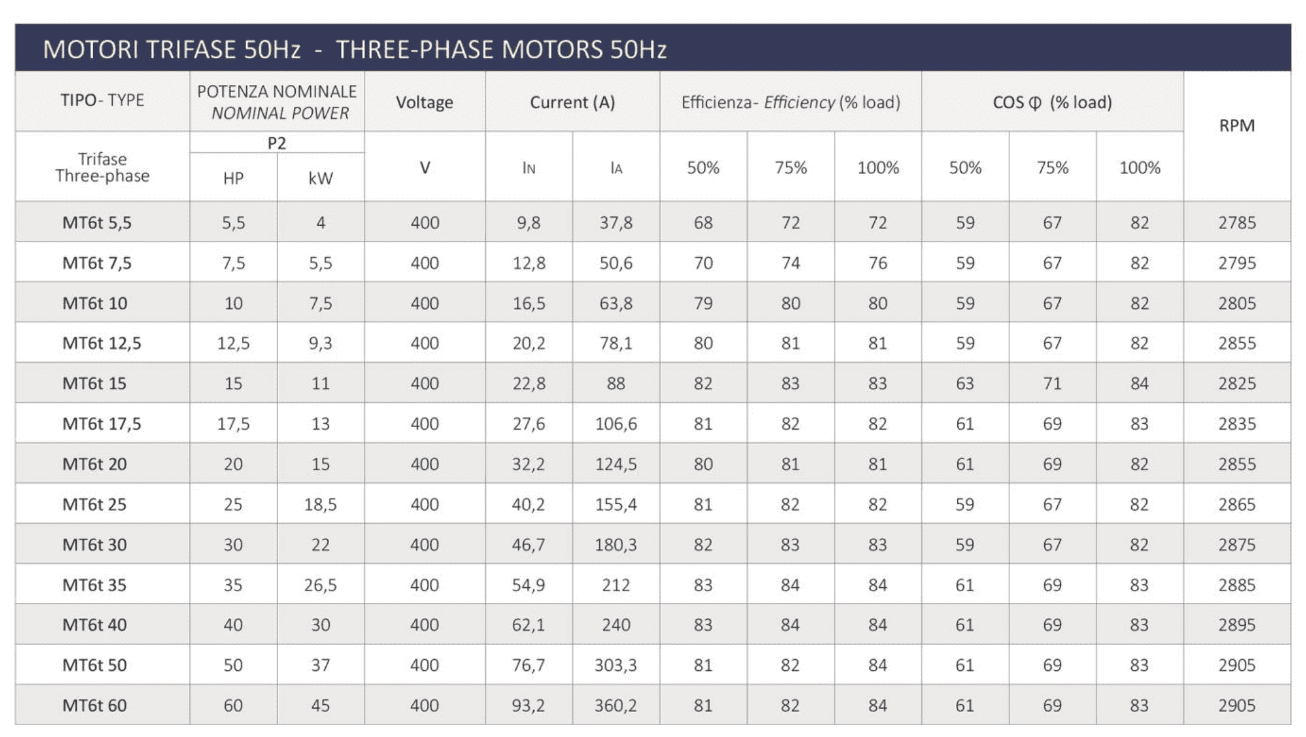Select IA value 360,2
The height and width of the screenshot is (737, 1306).
point(616,705)
